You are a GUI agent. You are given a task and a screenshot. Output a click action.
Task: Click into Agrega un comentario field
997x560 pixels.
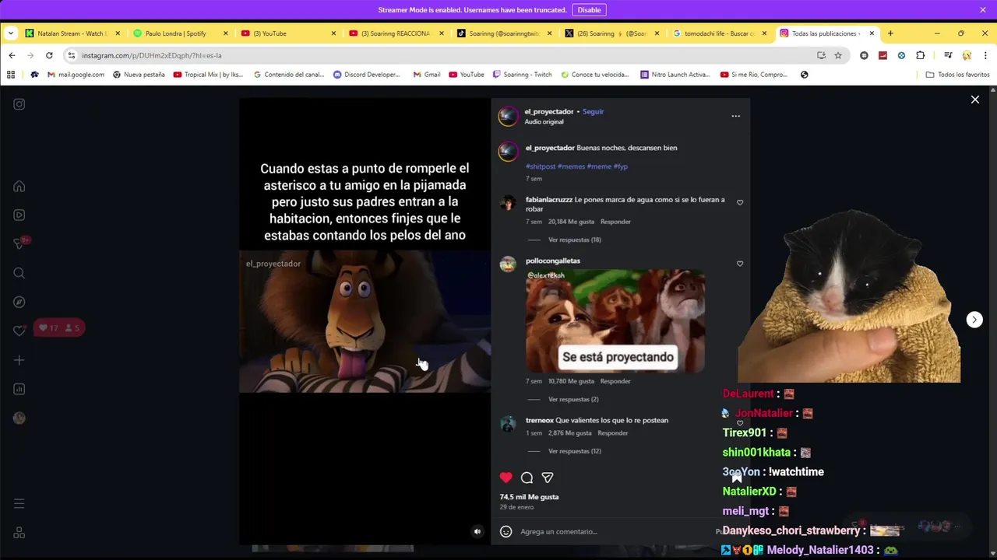point(615,531)
